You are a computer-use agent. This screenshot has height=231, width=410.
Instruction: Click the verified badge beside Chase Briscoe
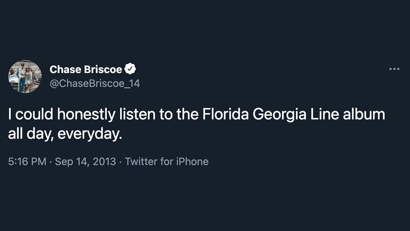coord(130,69)
